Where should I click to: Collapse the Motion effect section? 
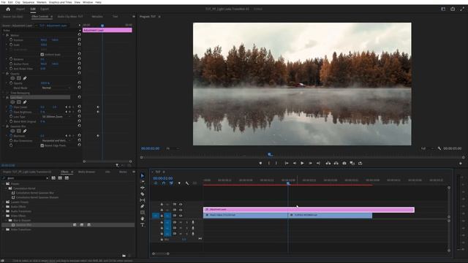pyautogui.click(x=4, y=35)
